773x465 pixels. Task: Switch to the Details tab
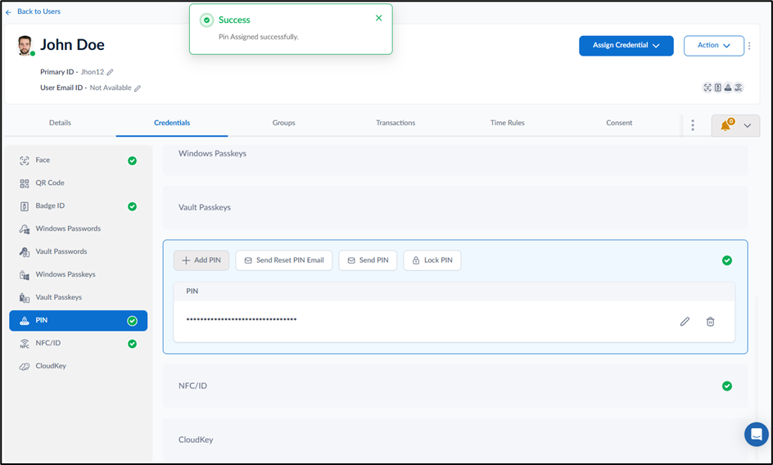60,123
